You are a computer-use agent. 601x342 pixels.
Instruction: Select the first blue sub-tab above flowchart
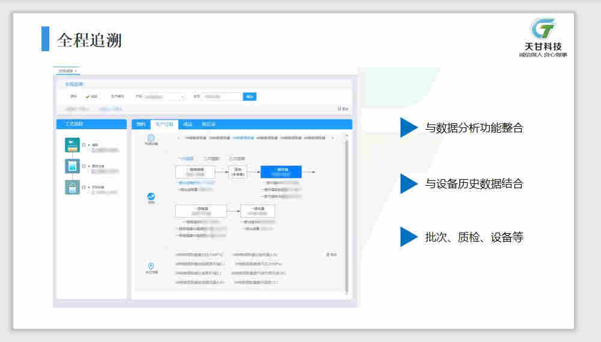[186, 158]
